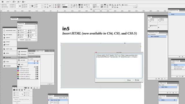Click Close in the Edit HTML dialog
This screenshot has height=104, width=185.
click(129, 80)
